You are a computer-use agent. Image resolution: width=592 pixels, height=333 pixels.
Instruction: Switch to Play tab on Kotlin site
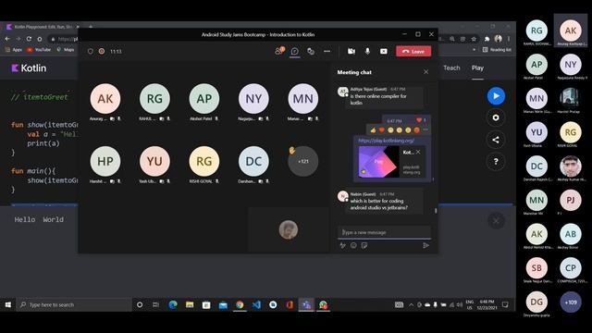pos(477,68)
